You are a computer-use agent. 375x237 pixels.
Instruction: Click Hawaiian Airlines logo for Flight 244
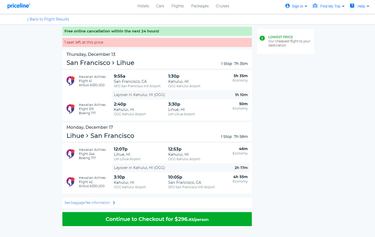click(70, 154)
